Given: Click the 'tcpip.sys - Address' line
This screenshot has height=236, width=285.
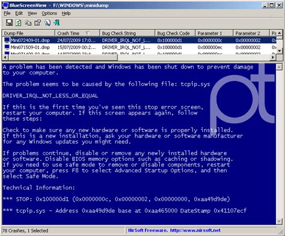Looking at the screenshot, I should [124, 211].
